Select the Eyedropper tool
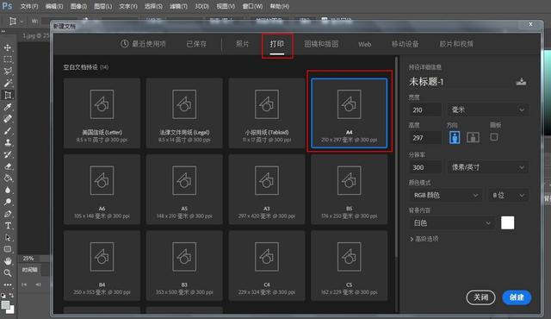551x319 pixels. [x=8, y=107]
